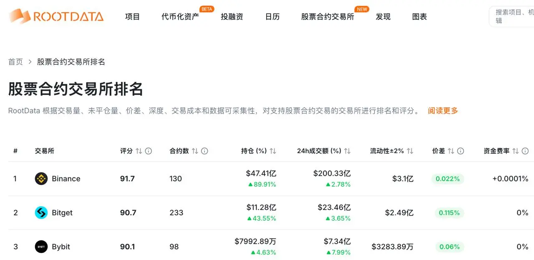Open the 图表 menu item

(x=419, y=17)
